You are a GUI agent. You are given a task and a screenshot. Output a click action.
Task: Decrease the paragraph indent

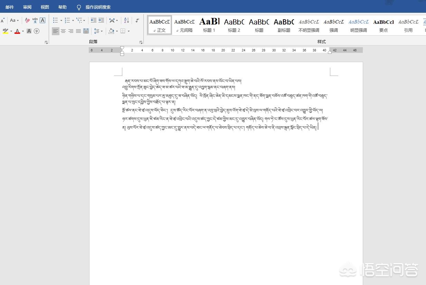click(x=93, y=20)
